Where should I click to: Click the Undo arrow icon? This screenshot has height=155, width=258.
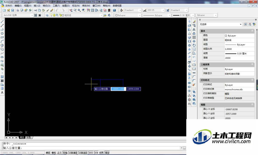pos(57,10)
